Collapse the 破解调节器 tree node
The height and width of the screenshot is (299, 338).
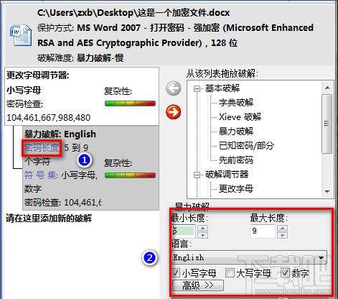pos(197,175)
